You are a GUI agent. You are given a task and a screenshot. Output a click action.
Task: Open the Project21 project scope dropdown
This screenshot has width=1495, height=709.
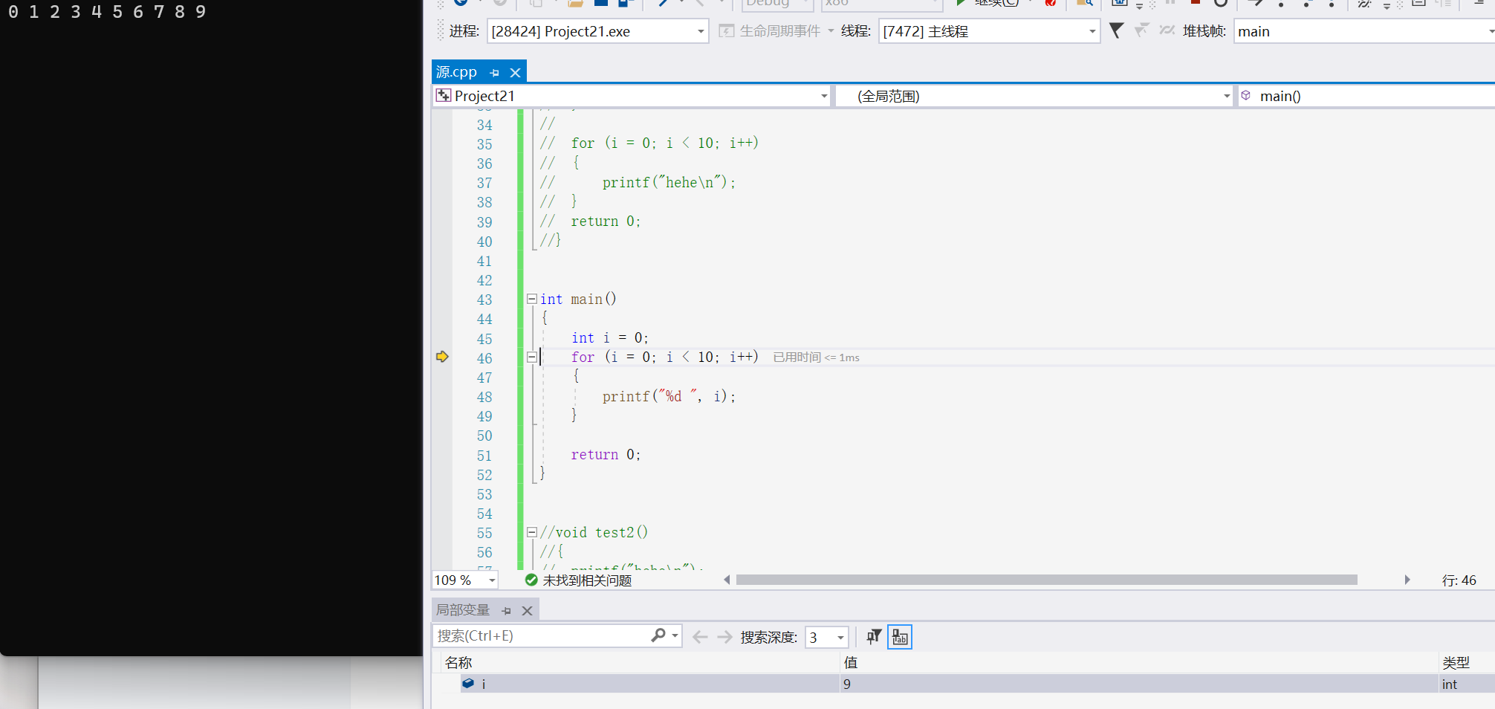(824, 96)
